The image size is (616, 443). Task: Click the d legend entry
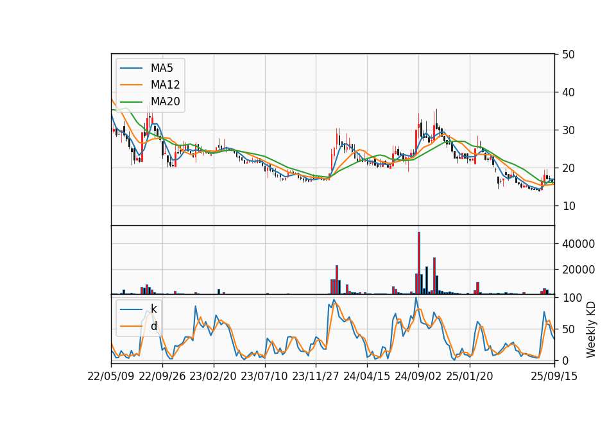[x=139, y=326]
